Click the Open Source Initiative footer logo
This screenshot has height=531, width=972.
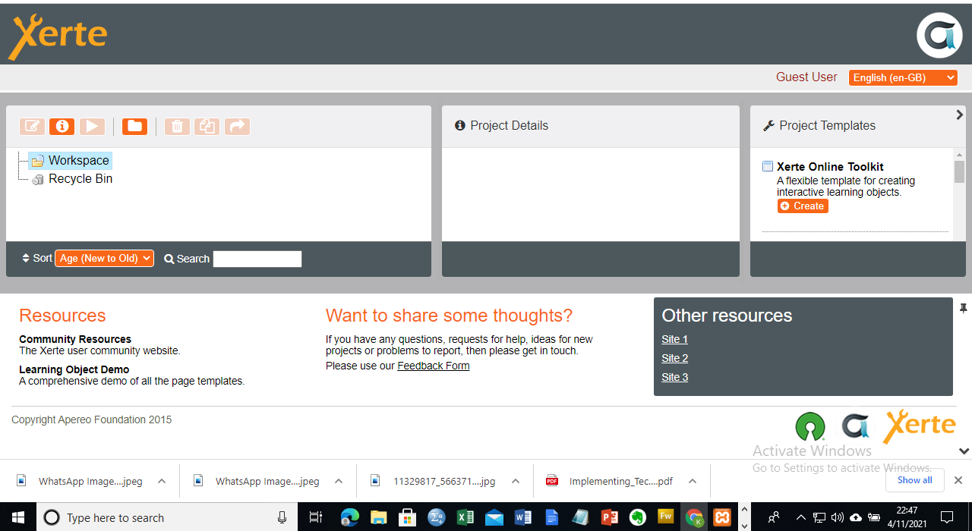coord(810,426)
